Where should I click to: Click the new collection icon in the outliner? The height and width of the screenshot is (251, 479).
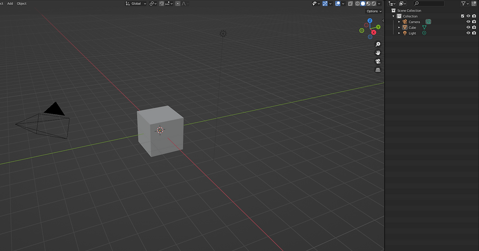[x=475, y=4]
